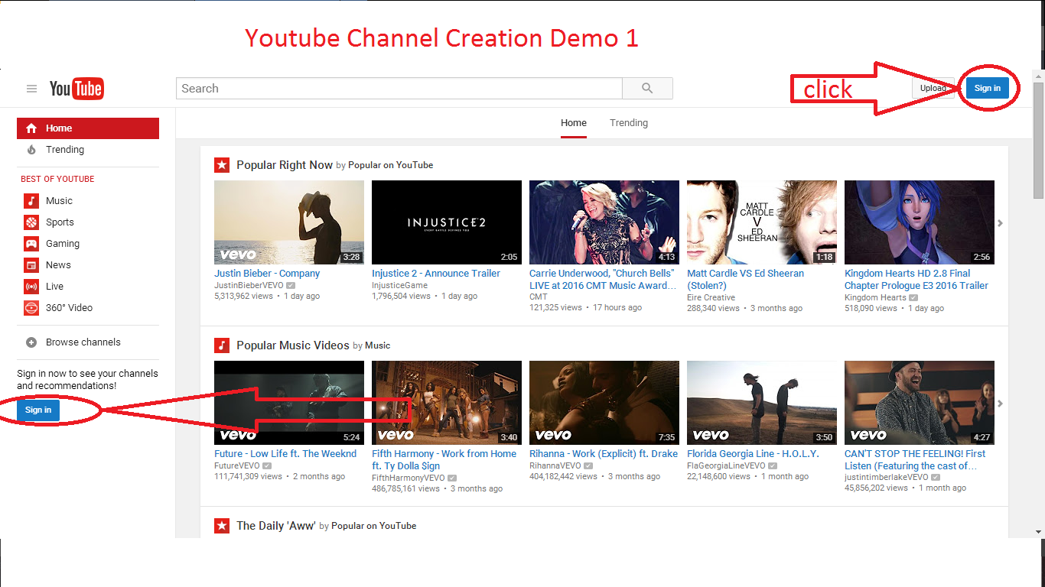Select the Music sidebar icon
This screenshot has width=1045, height=587.
tap(31, 201)
